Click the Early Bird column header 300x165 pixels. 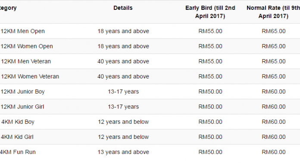[210, 12]
